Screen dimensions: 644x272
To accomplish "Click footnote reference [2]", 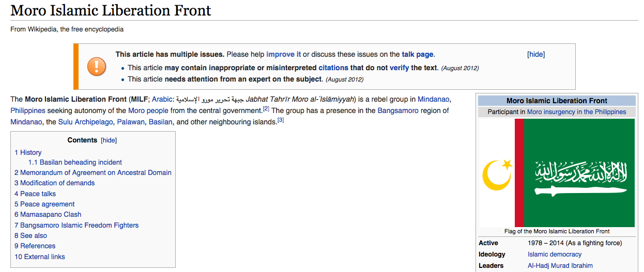I will (266, 108).
